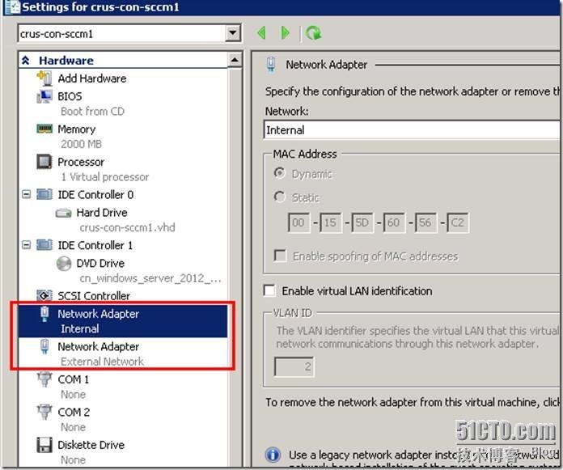Click the 2000 MB memory value
The width and height of the screenshot is (563, 470).
(81, 144)
